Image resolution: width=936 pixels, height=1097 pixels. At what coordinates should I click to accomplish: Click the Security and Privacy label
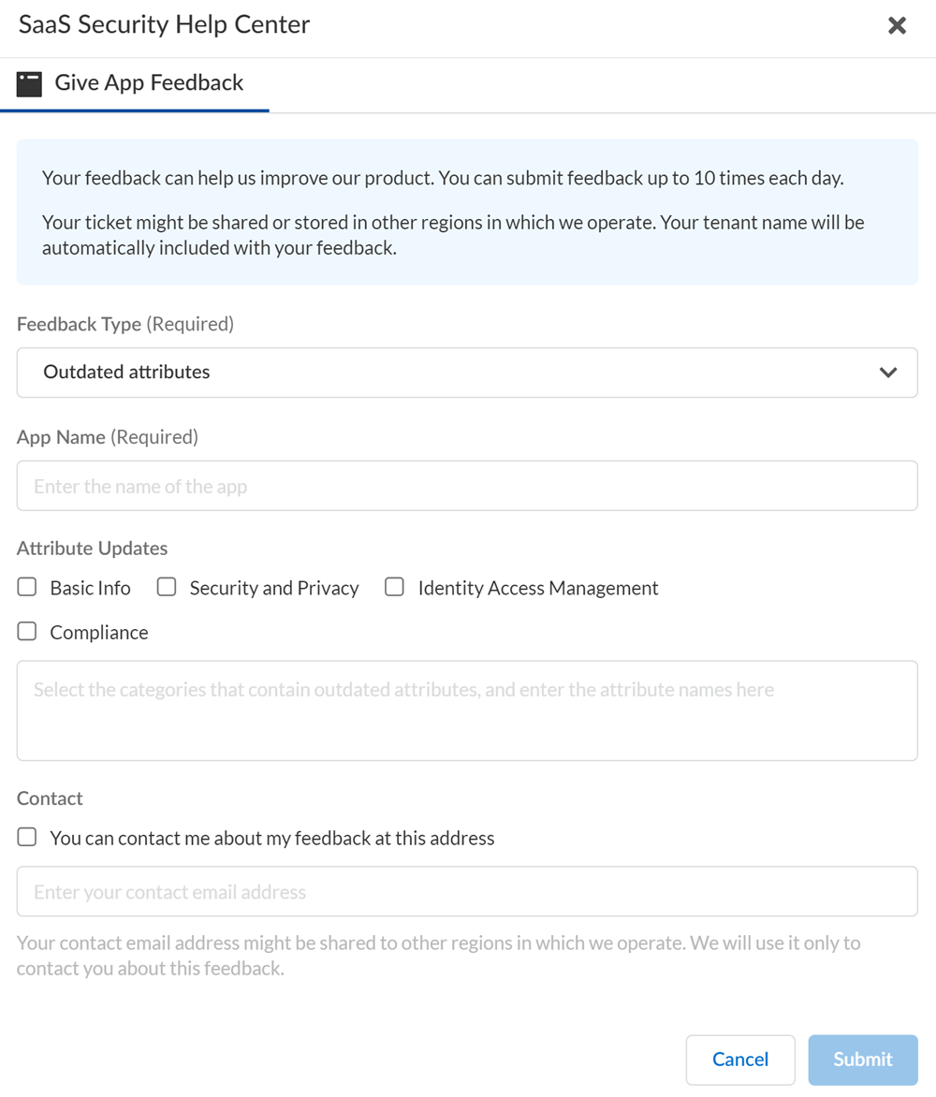(x=273, y=588)
